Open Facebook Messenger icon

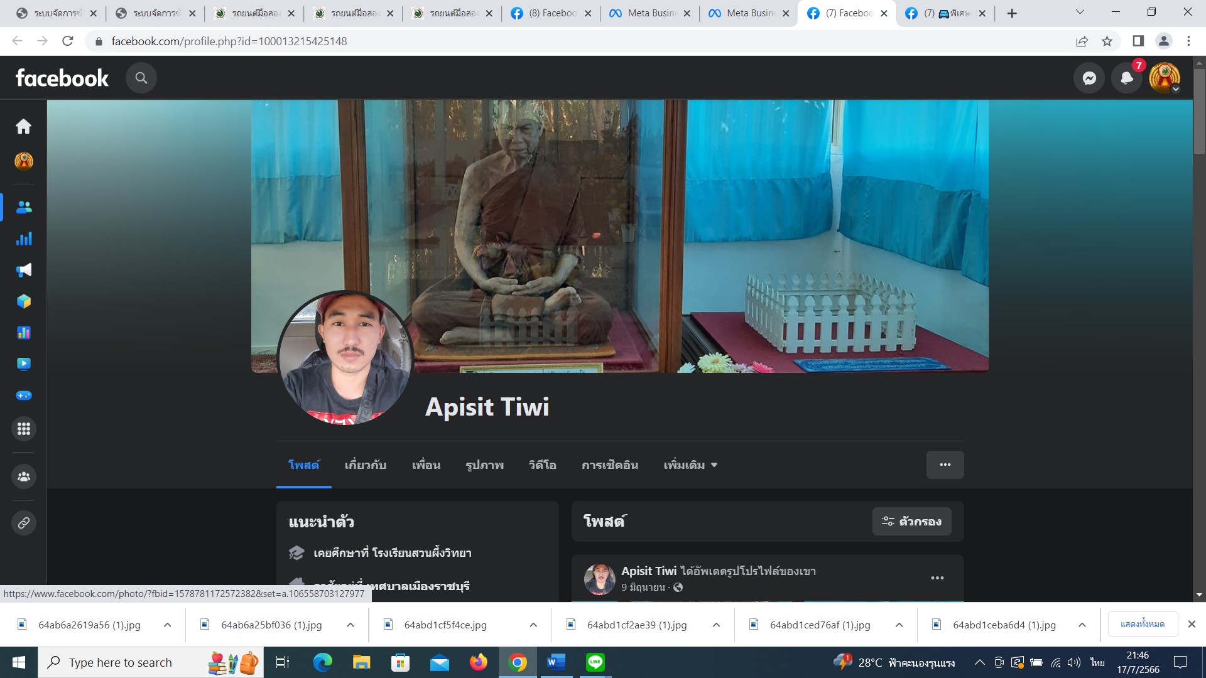(1089, 78)
